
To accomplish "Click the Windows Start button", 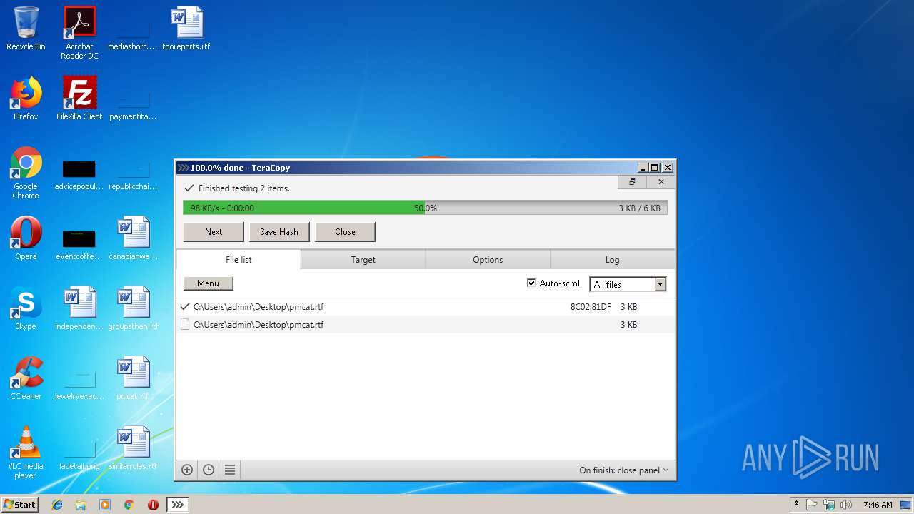I will (x=20, y=505).
